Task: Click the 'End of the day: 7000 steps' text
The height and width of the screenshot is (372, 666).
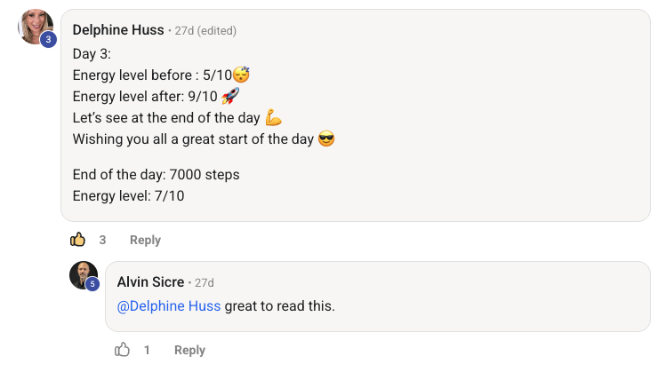Action: 156,175
